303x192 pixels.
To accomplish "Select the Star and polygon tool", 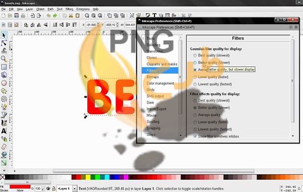I will point(4,91).
